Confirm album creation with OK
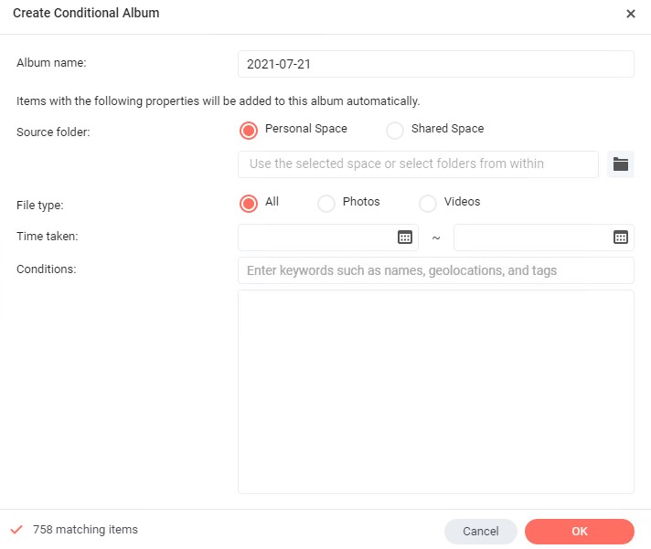Screen dimensions: 651x549 pyautogui.click(x=580, y=531)
